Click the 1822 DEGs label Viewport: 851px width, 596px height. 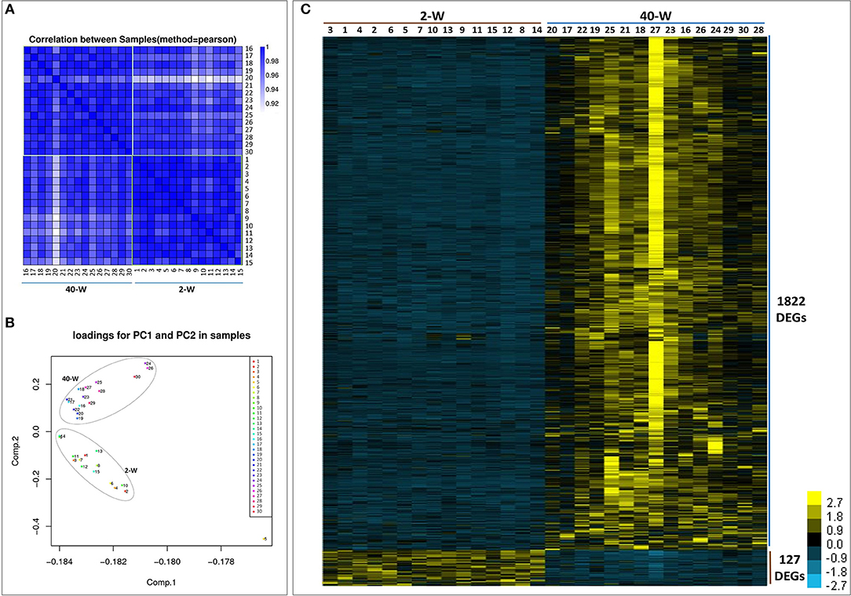pos(793,308)
